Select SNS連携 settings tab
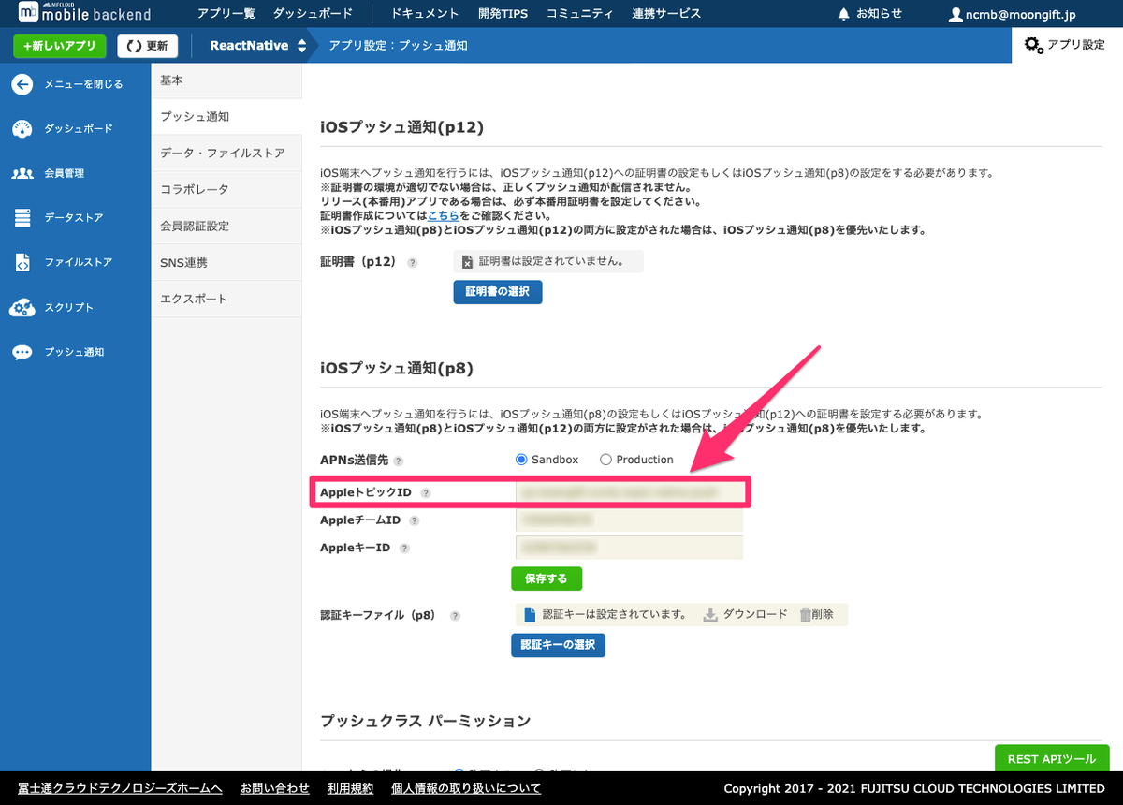 226,263
